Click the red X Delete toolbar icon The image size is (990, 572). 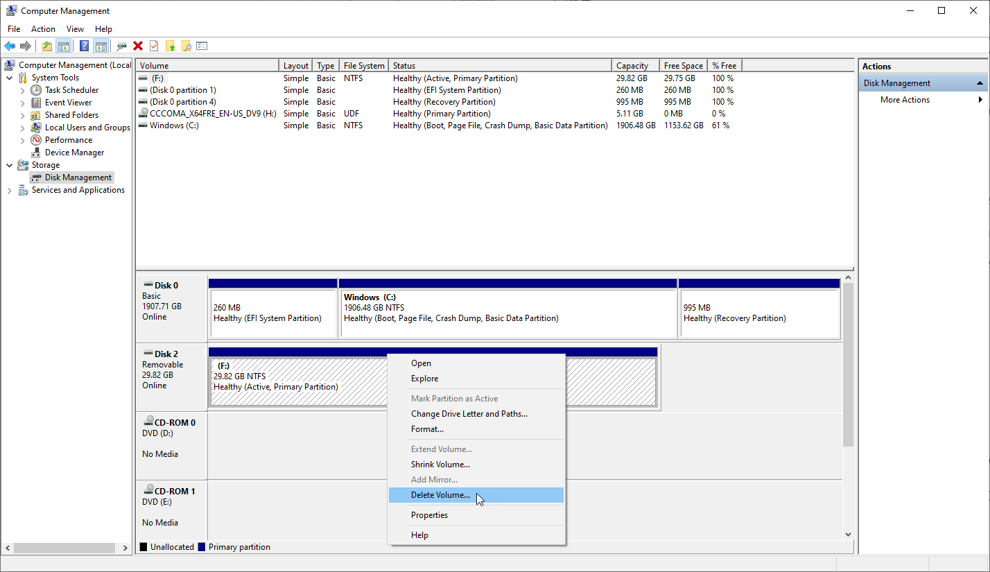tap(138, 46)
